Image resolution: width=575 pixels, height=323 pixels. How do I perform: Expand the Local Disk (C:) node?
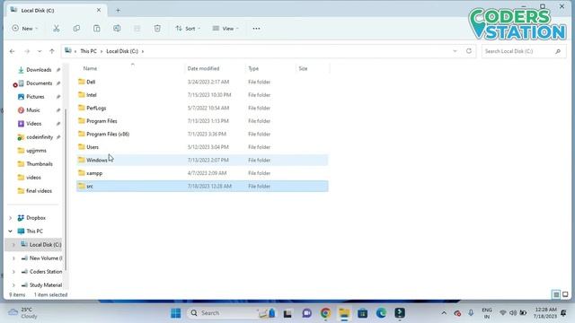[x=13, y=245]
